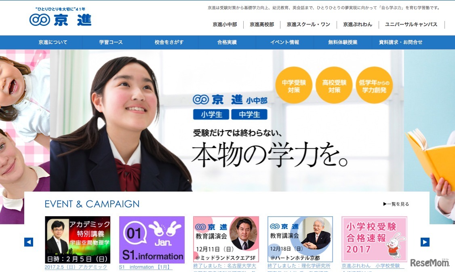Screen dimensions: 455x272
Task: Go to previous event carousel slide
Action: pos(28,242)
